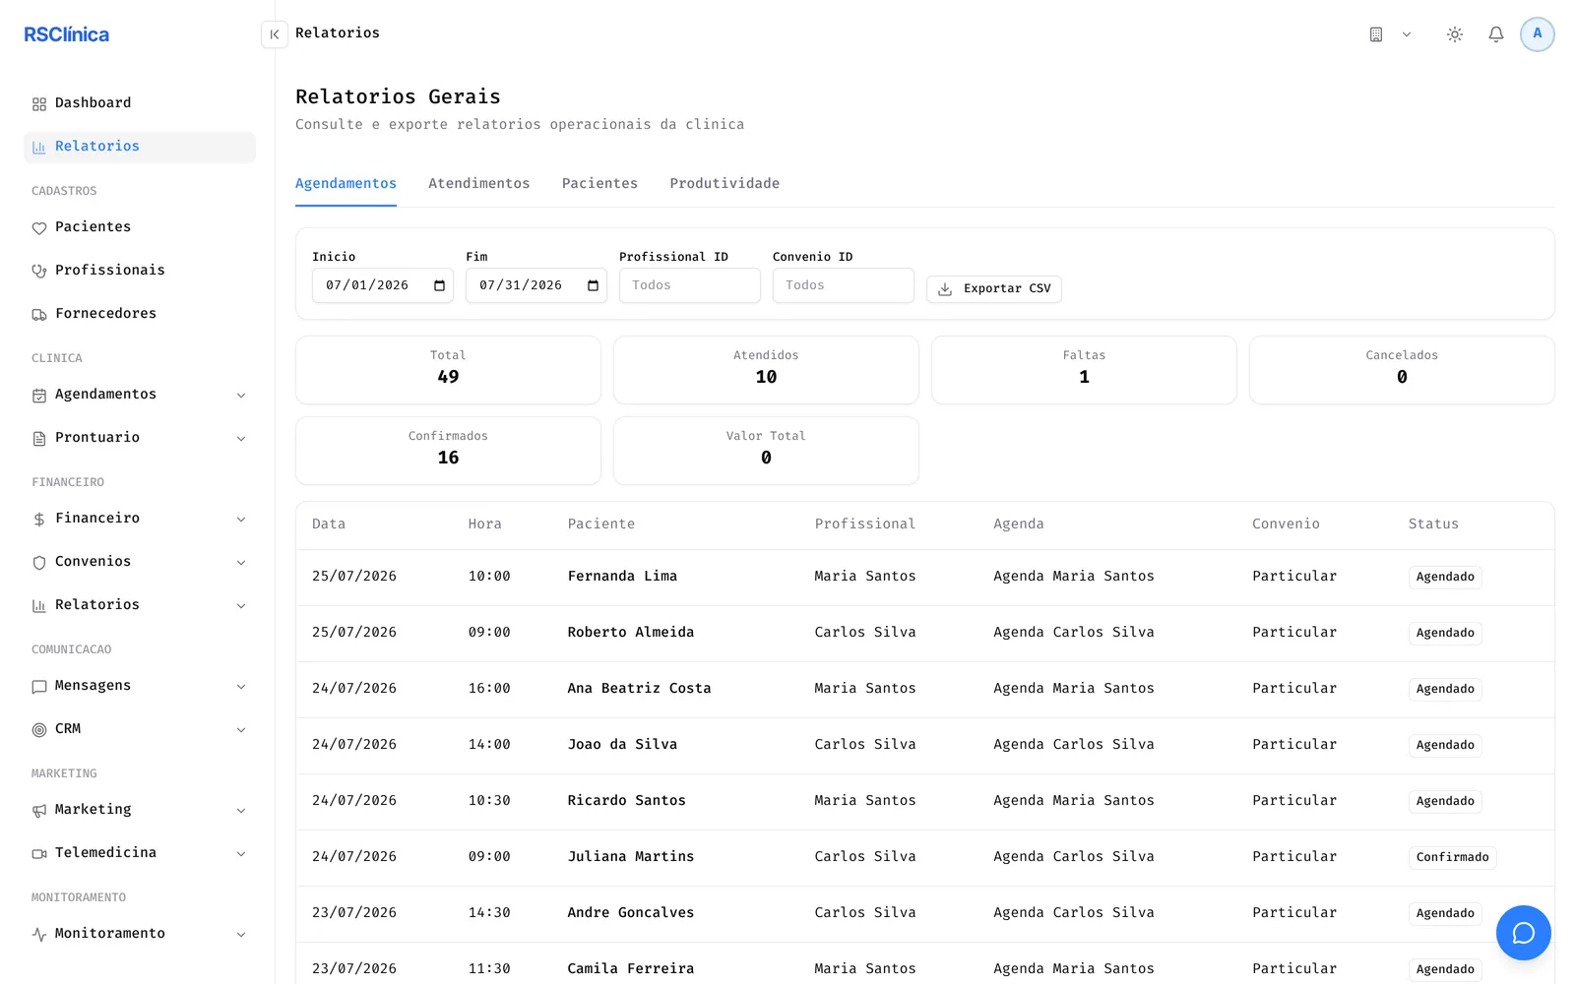
Task: Click patient name Roberto Almeida
Action: click(x=631, y=633)
